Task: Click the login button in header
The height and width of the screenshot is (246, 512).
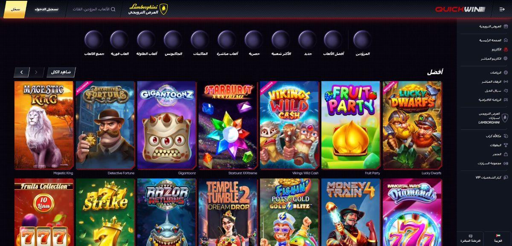Action: [47, 9]
